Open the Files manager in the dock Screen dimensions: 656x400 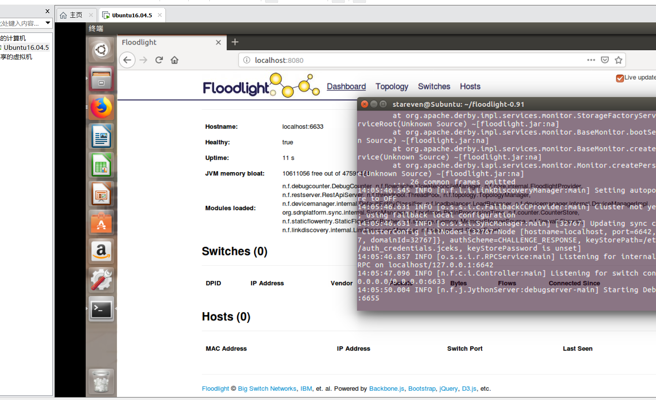pyautogui.click(x=101, y=79)
